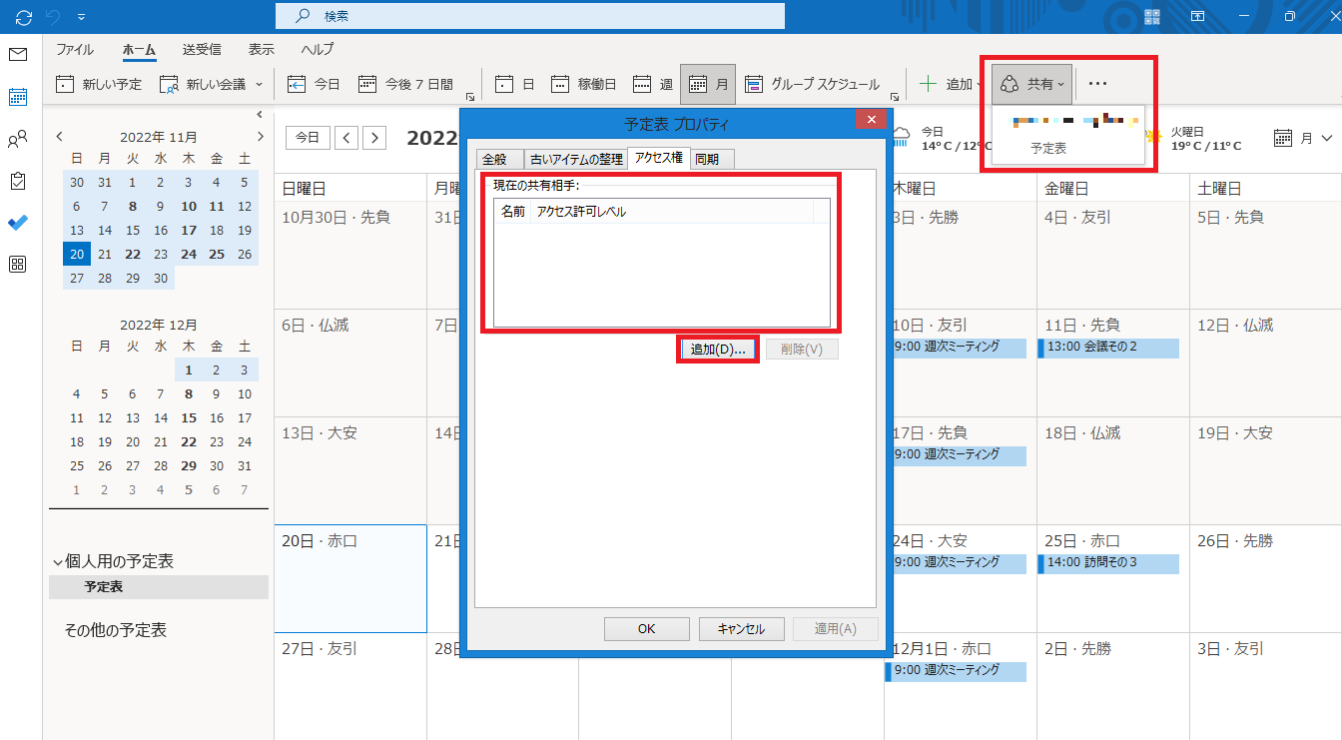Go to previous month in mini calendar
The width and height of the screenshot is (1342, 740).
tap(60, 137)
